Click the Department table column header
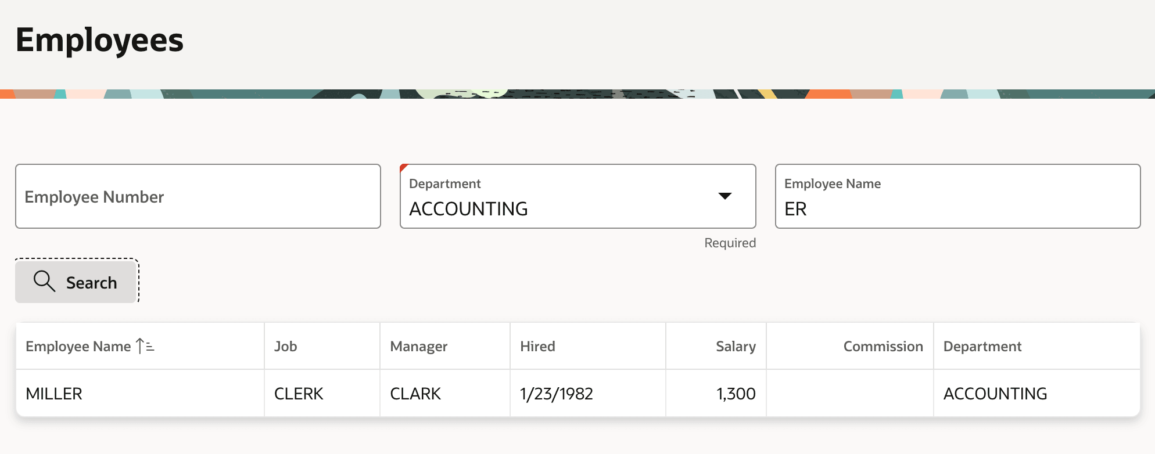 click(x=982, y=347)
